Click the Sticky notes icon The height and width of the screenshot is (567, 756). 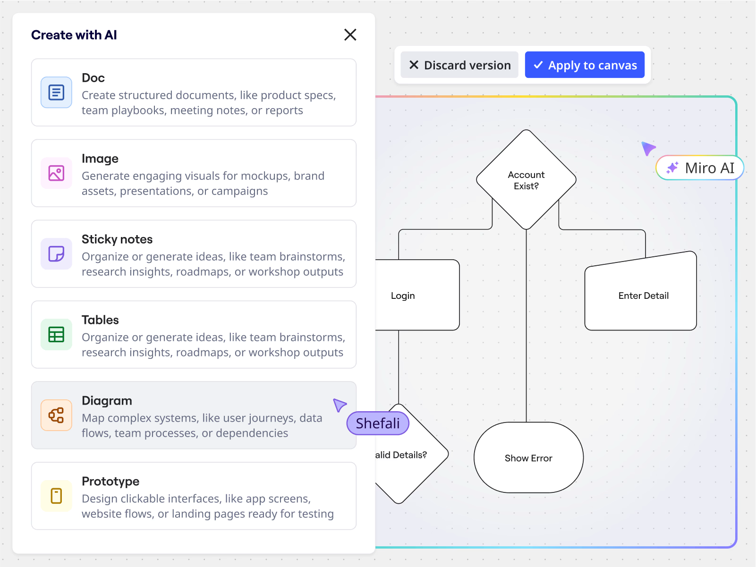click(x=56, y=254)
